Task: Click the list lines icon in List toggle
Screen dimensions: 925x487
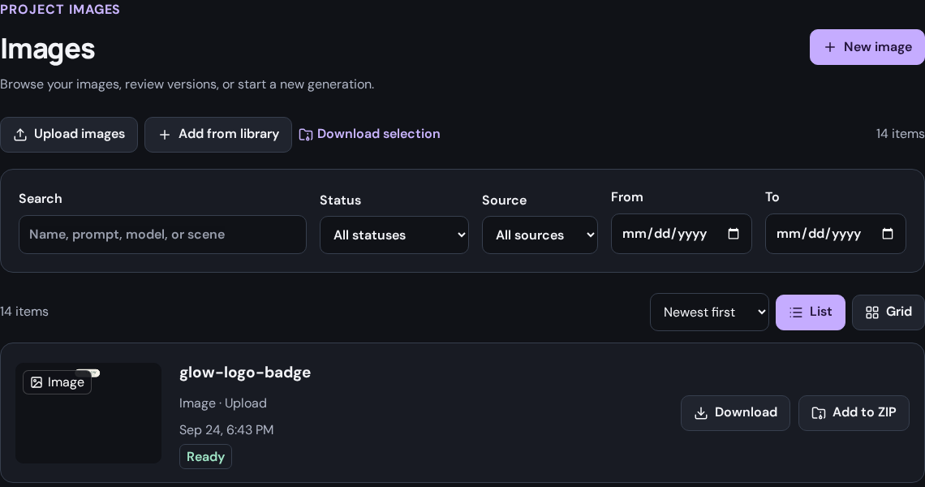Action: [796, 312]
